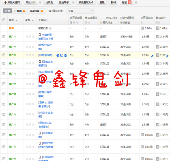170x161 pixels.
Task: Click the 抢位助手 button
Action: [x=64, y=2]
